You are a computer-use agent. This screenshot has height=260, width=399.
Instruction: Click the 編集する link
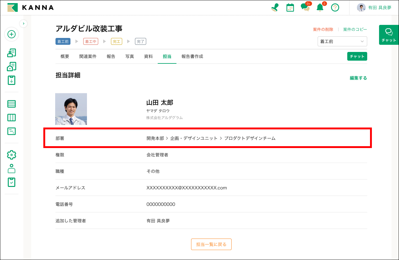pos(358,78)
